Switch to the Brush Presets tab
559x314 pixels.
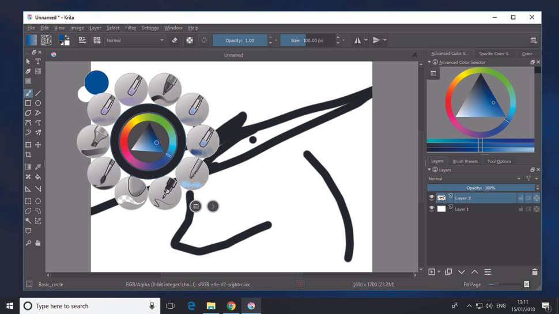(x=465, y=161)
